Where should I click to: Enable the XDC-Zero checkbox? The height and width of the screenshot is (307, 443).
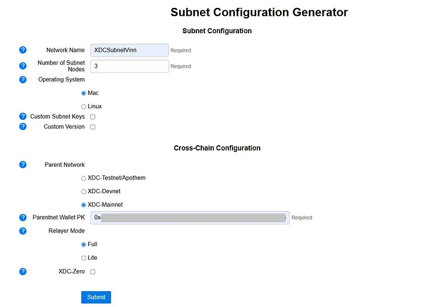point(93,272)
